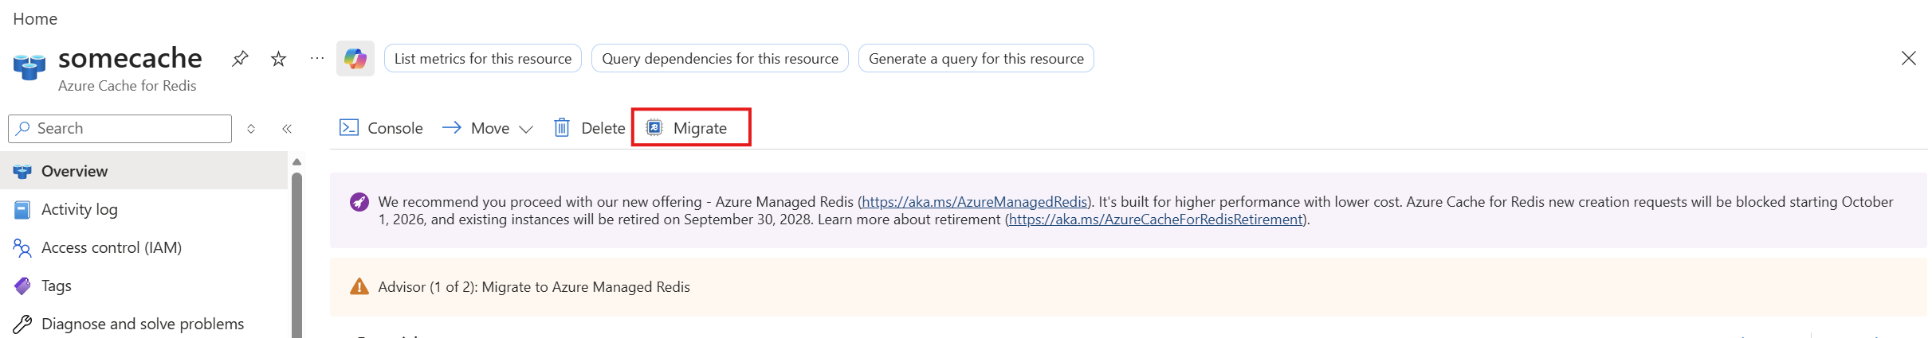
Task: Open the aka.ms/AzureManagedRedis link
Action: pos(975,202)
